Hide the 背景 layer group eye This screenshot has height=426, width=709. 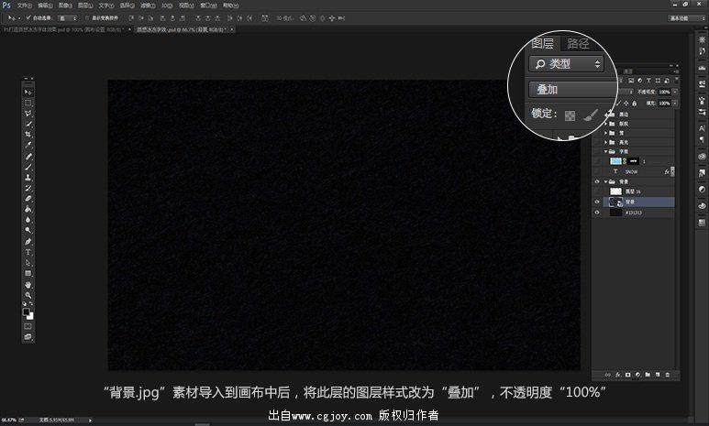597,181
